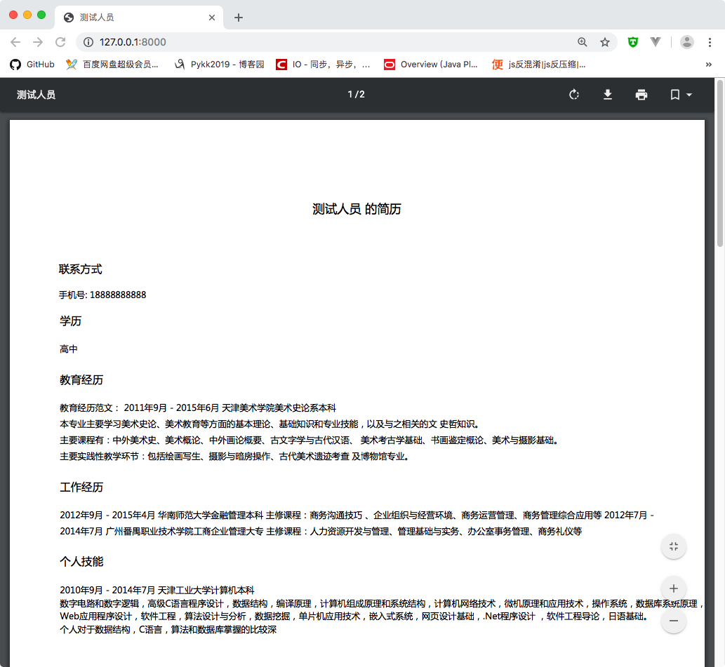The height and width of the screenshot is (667, 725).
Task: Open the user profile avatar
Action: coord(686,42)
